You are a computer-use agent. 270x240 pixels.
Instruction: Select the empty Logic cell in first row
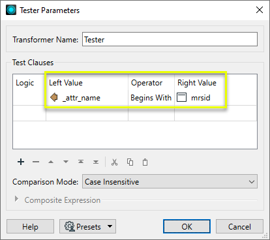(29, 98)
